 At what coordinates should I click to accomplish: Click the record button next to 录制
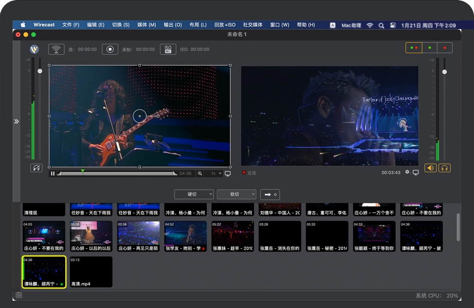[110, 49]
